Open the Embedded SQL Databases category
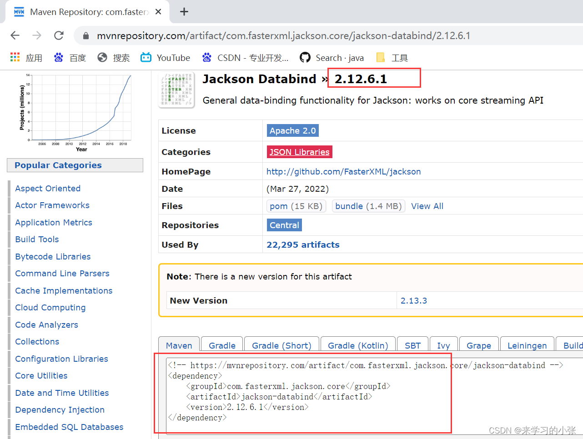Image resolution: width=583 pixels, height=439 pixels. 69,427
